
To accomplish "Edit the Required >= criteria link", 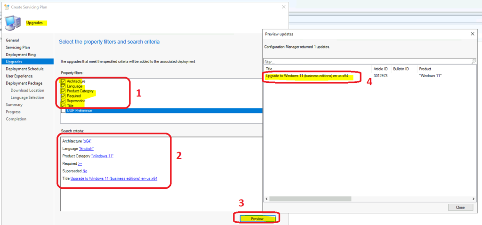I will (x=80, y=163).
